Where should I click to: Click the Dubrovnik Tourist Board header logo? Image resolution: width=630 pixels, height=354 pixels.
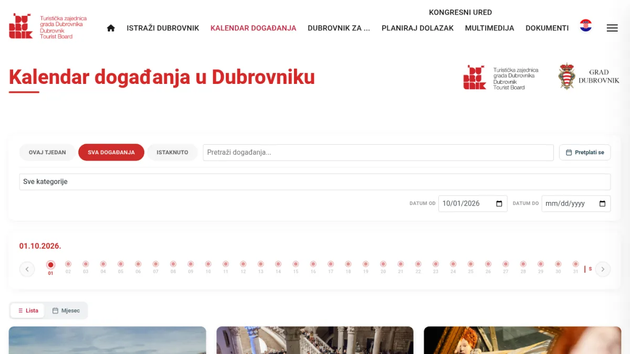pos(48,26)
